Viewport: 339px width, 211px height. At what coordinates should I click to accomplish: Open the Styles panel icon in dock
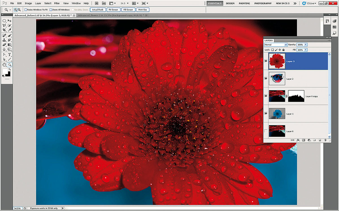click(x=334, y=33)
